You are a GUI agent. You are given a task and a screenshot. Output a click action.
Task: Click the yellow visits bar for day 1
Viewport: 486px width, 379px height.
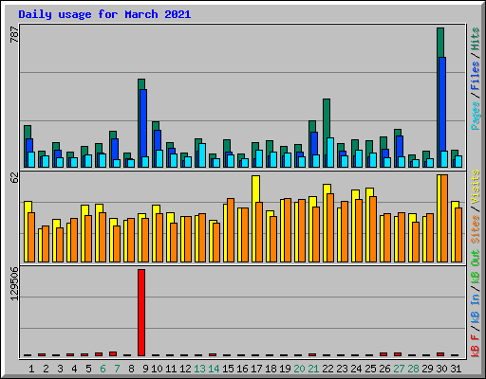[28, 207]
